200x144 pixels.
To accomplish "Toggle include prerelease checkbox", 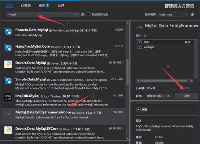I will pyautogui.click(x=88, y=14).
